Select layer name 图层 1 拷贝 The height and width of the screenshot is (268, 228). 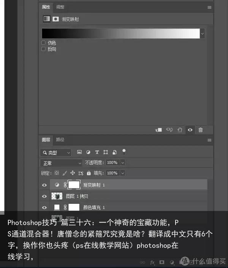point(77,196)
